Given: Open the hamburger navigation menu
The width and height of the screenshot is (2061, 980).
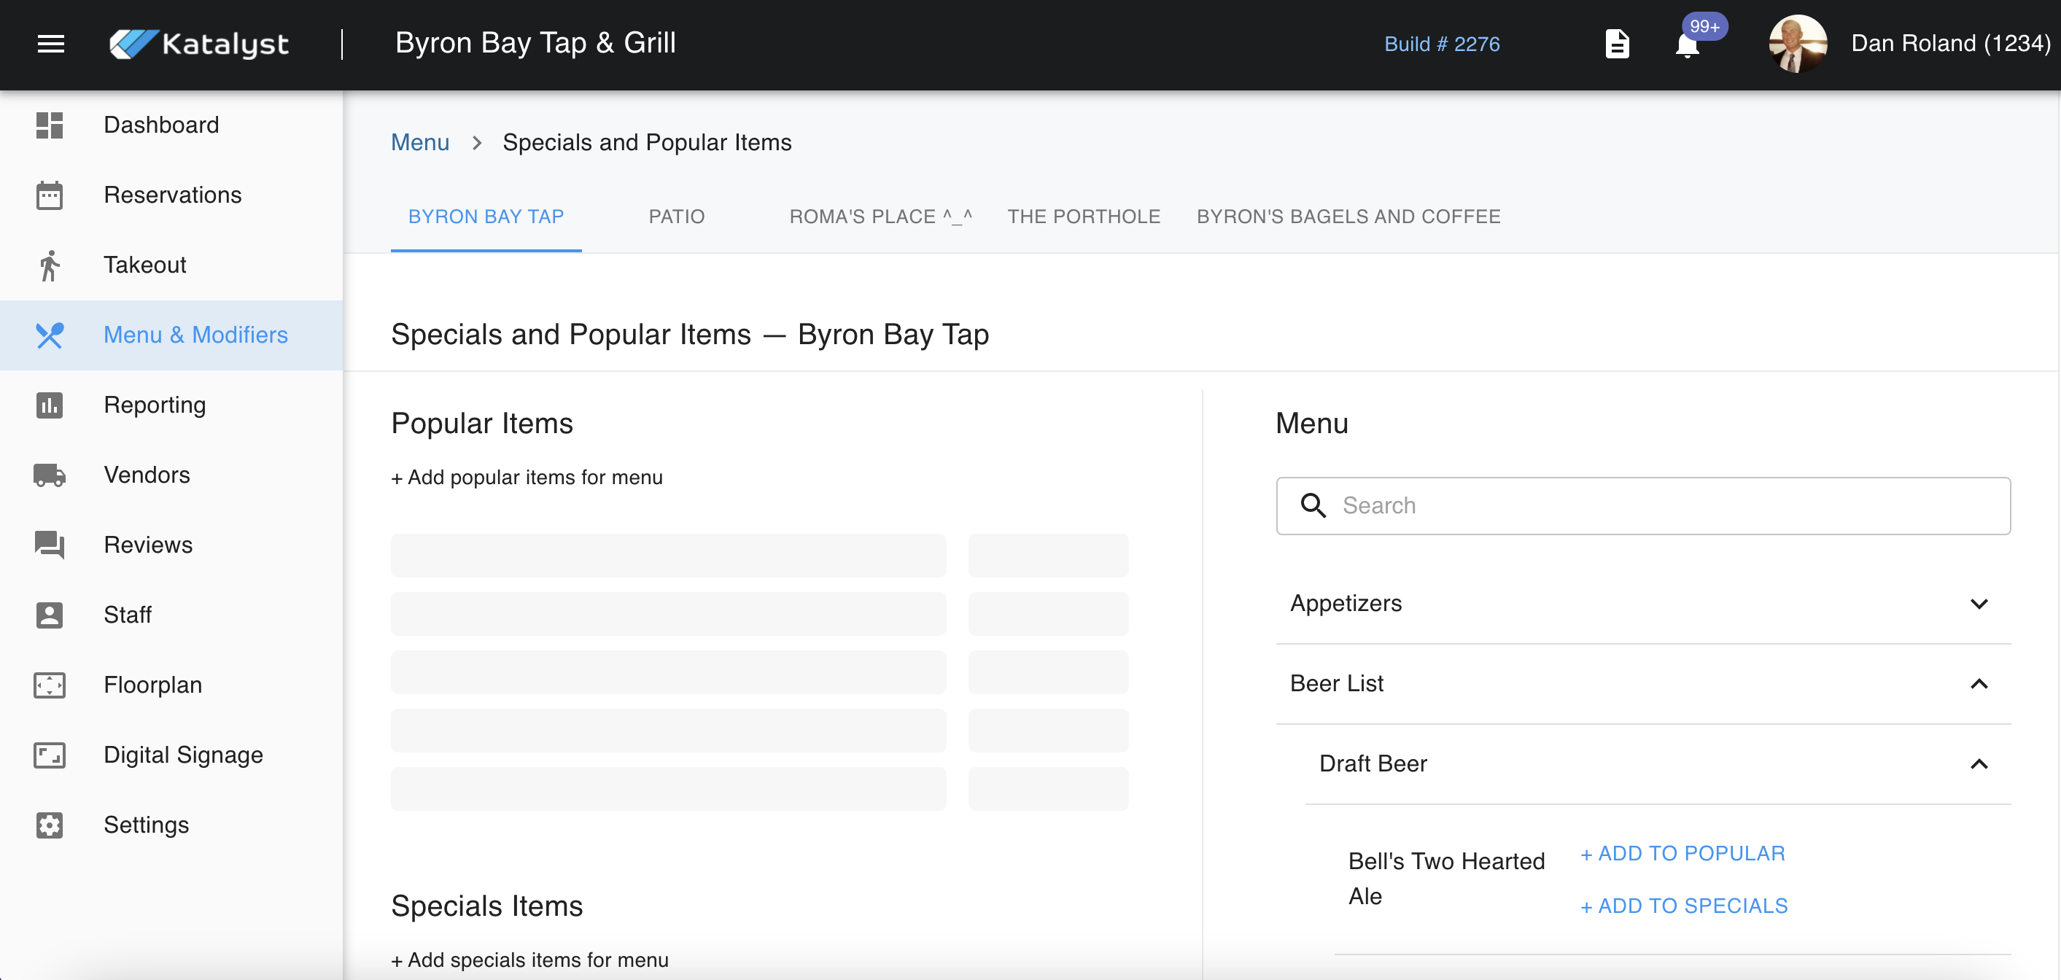Looking at the screenshot, I should click(50, 44).
